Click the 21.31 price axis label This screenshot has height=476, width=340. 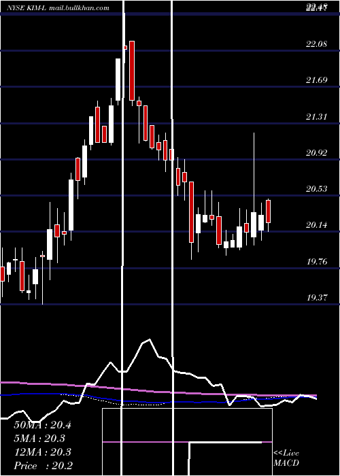pos(317,117)
